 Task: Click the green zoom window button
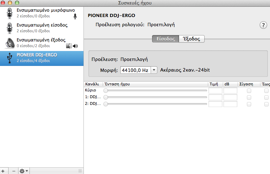point(17,3)
